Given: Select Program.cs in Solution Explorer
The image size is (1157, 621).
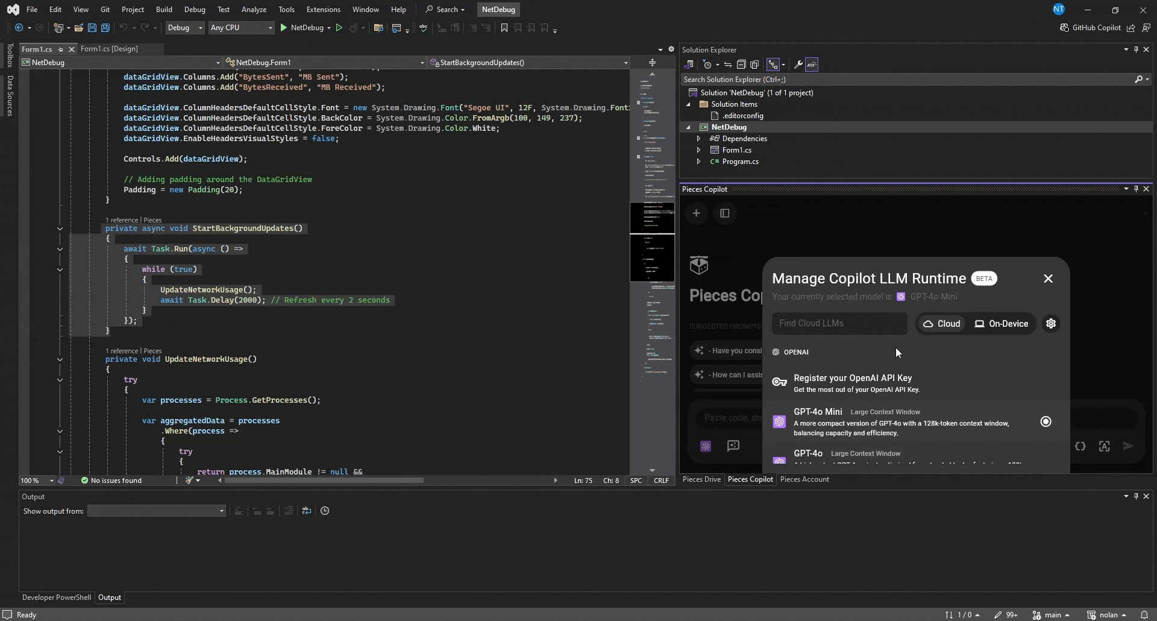Looking at the screenshot, I should [740, 162].
